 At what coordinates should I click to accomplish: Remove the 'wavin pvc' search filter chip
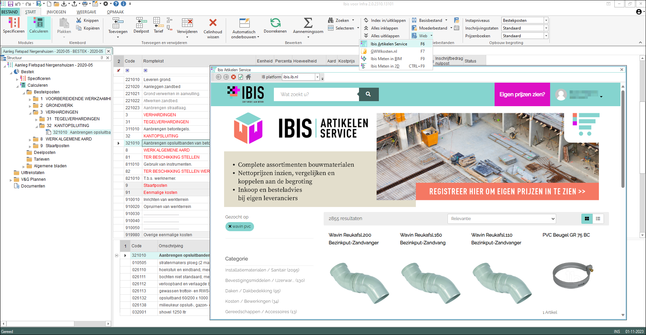pyautogui.click(x=230, y=226)
